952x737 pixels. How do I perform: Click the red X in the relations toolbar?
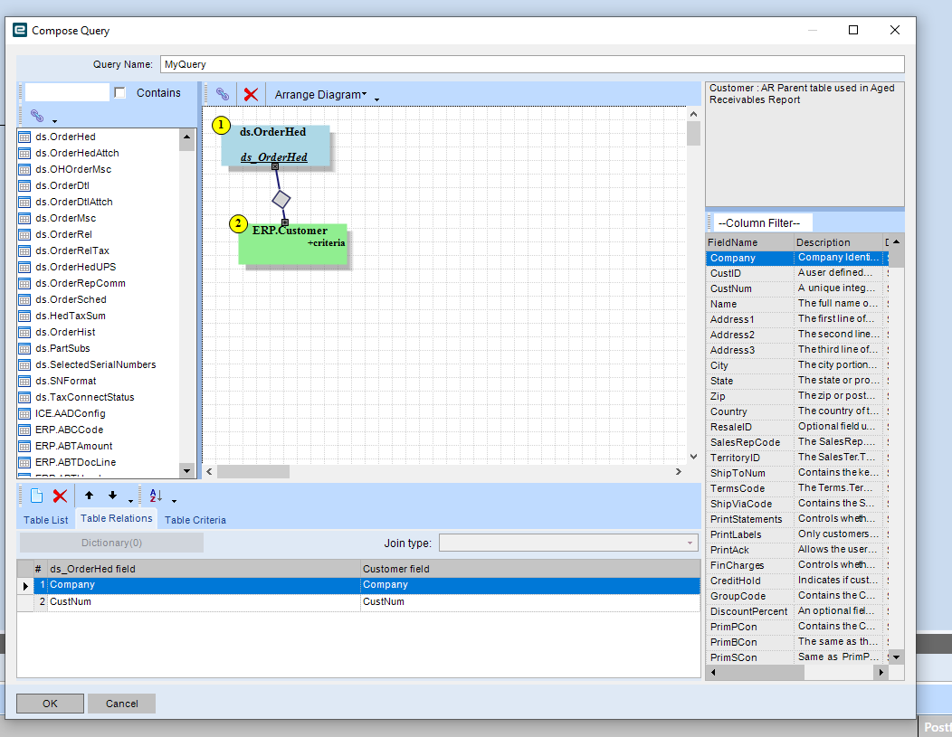[60, 496]
